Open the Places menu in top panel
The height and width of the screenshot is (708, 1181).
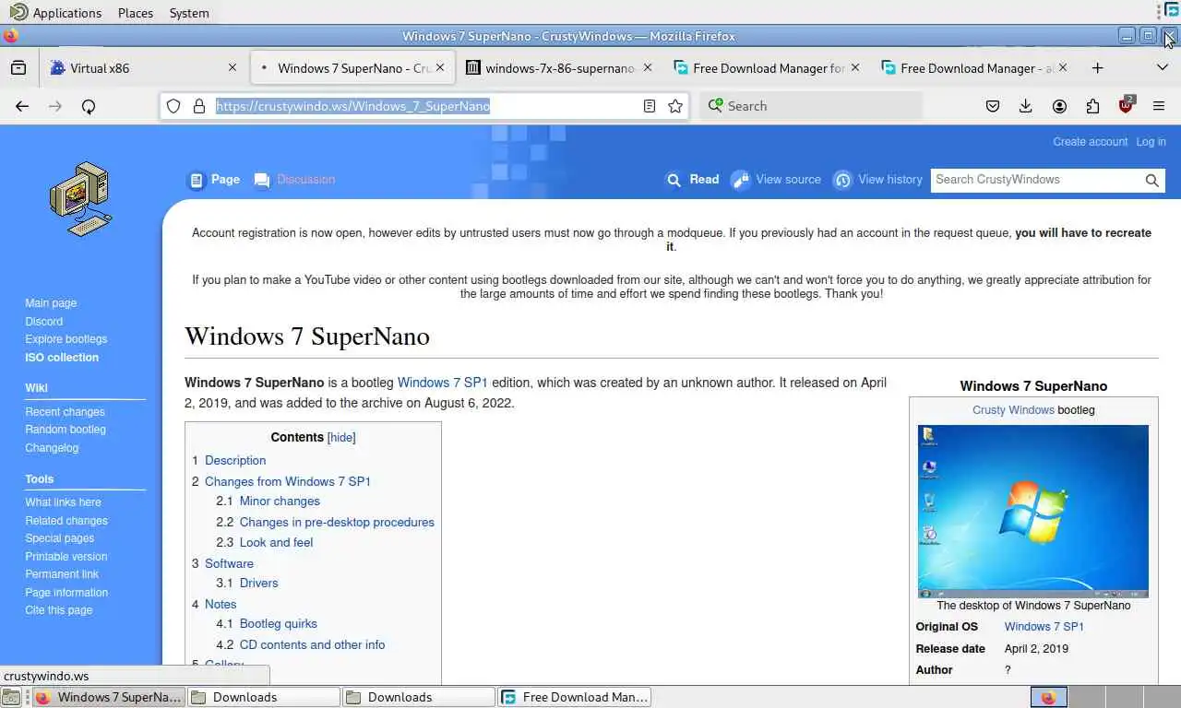[136, 13]
